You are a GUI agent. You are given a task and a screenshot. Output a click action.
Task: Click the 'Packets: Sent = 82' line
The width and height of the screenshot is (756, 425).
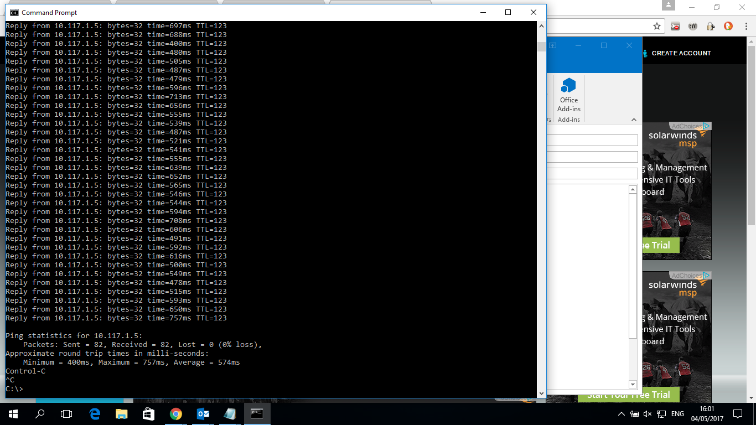coord(142,345)
